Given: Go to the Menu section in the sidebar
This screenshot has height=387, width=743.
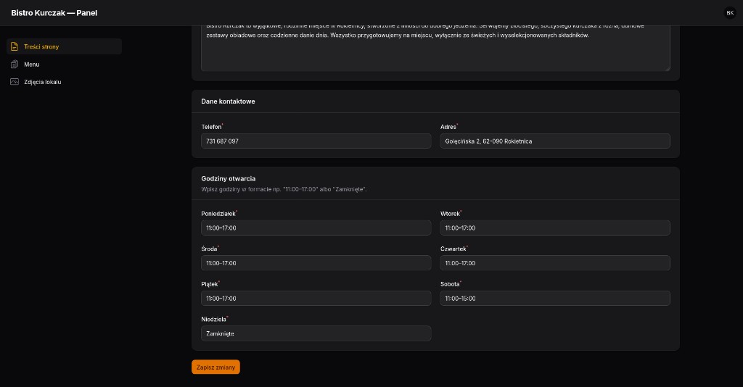Looking at the screenshot, I should 65,64.
